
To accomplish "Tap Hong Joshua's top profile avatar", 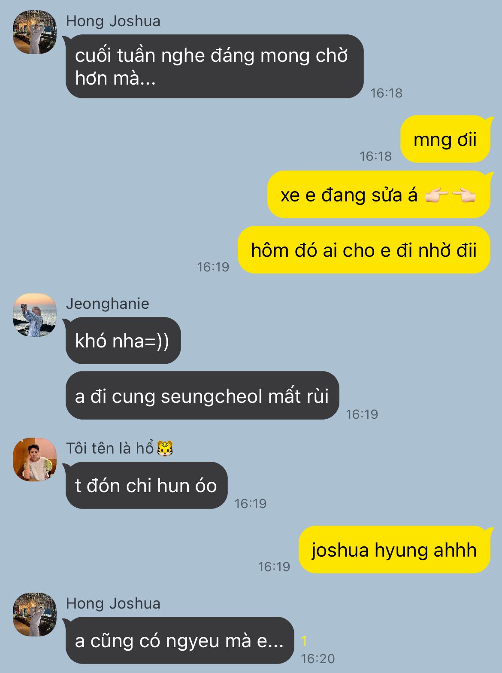I will 35,32.
